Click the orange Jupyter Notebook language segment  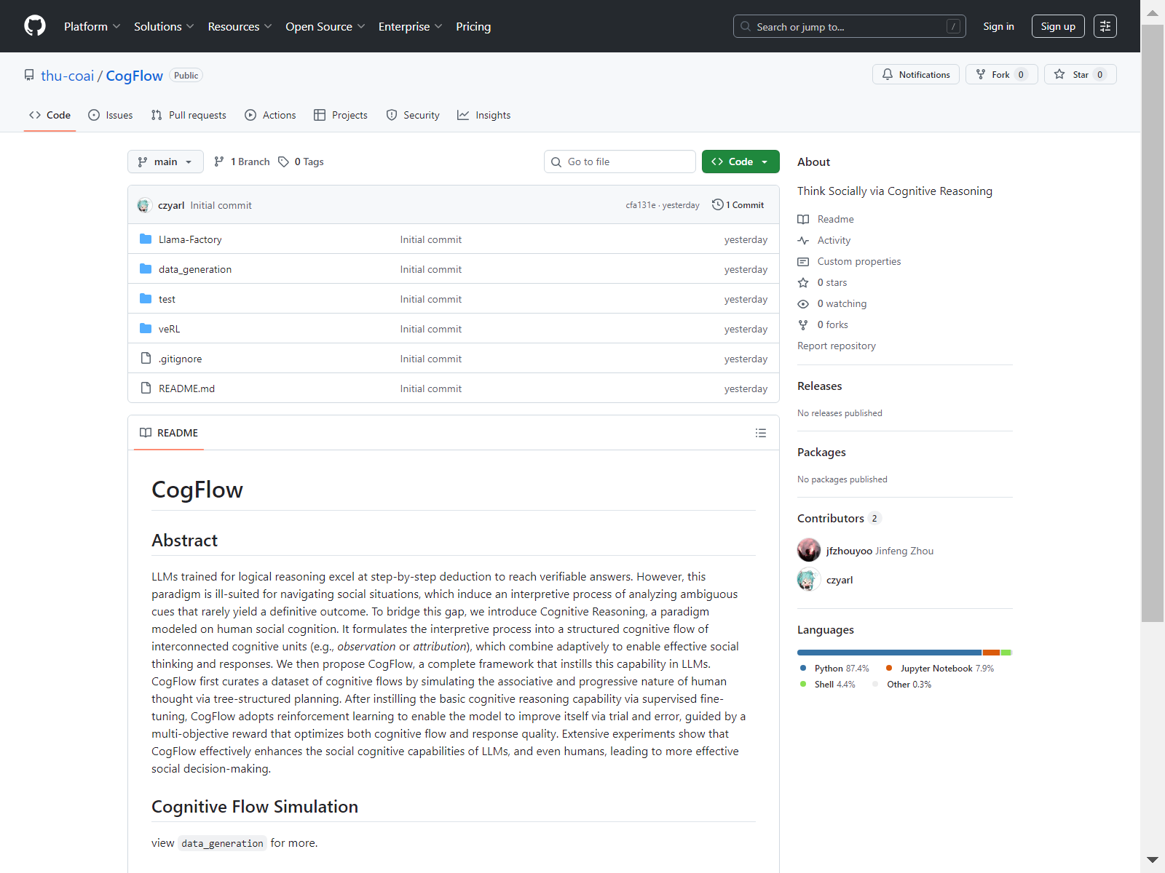(x=991, y=653)
